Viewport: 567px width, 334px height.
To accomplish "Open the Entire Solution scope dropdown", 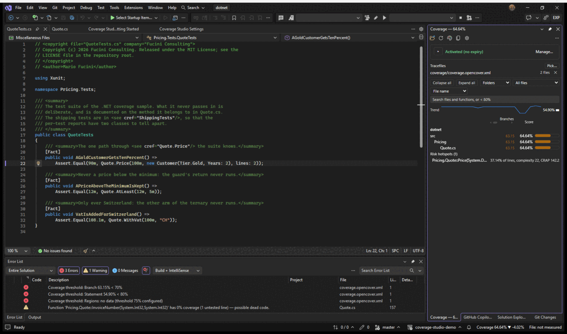I will tap(31, 271).
